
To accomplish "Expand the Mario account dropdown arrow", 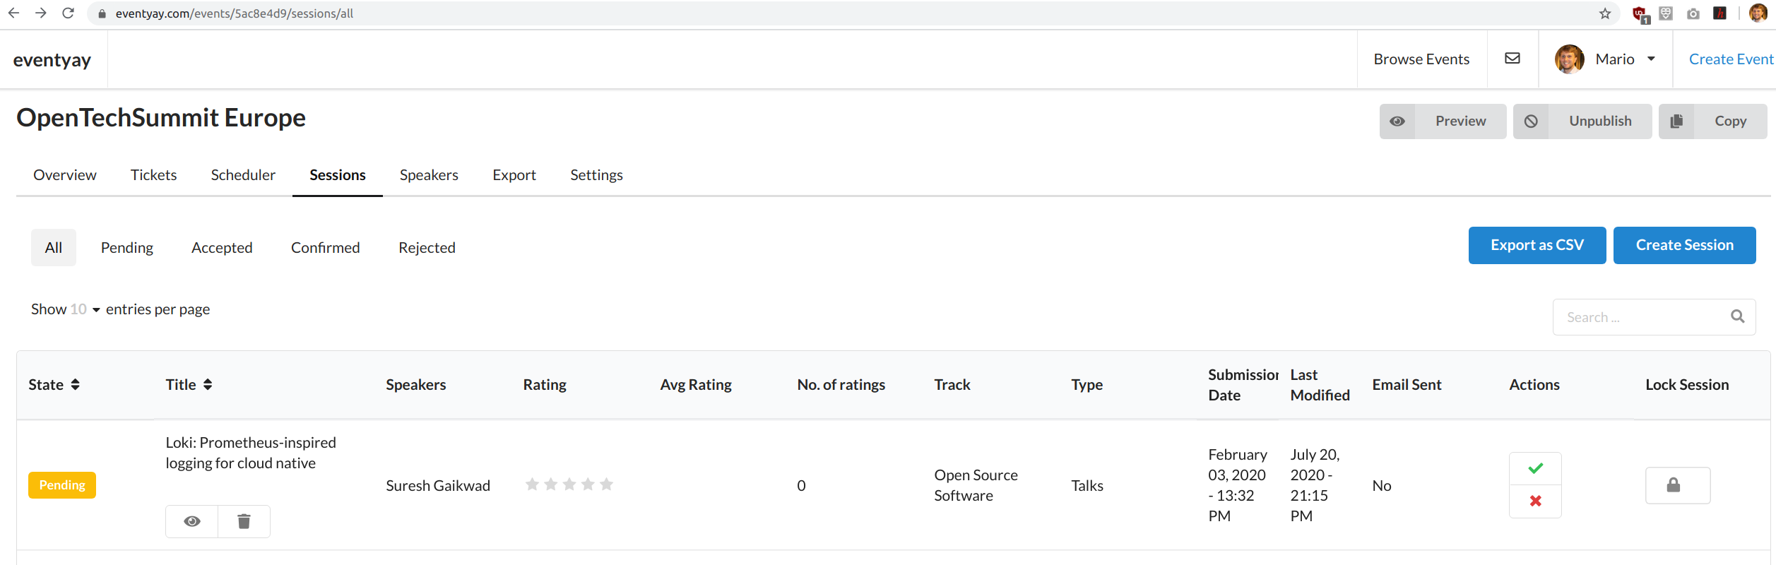I will click(x=1651, y=59).
